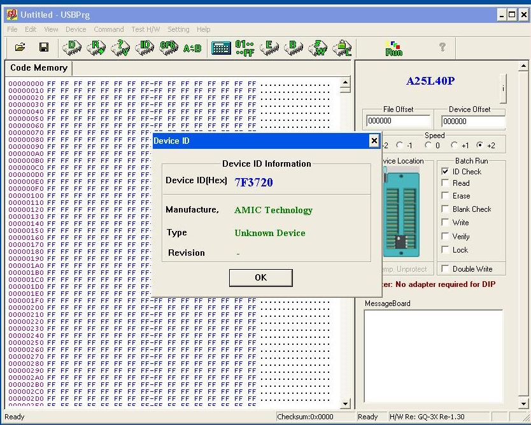The width and height of the screenshot is (531, 425).
Task: Click the Open File folder icon
Action: [20, 47]
